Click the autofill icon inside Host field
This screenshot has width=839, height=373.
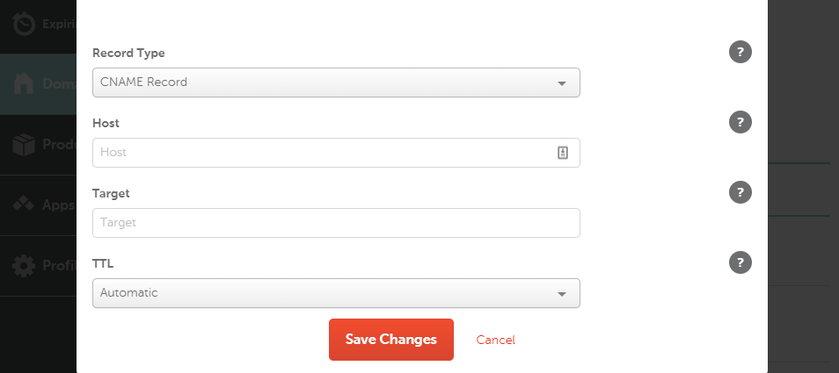pyautogui.click(x=563, y=152)
